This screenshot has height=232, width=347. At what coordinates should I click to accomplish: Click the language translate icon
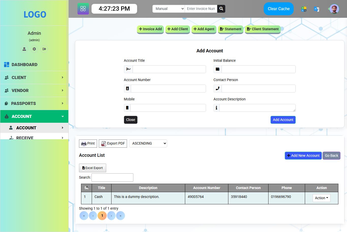[317, 9]
